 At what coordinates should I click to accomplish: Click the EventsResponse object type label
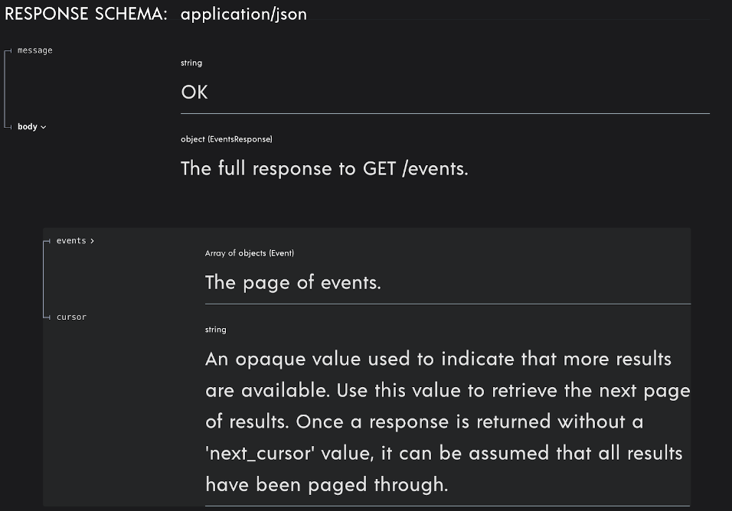click(x=227, y=138)
